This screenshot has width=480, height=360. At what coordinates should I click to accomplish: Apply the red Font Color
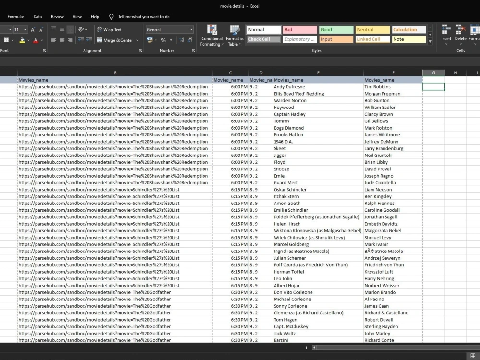pos(36,40)
